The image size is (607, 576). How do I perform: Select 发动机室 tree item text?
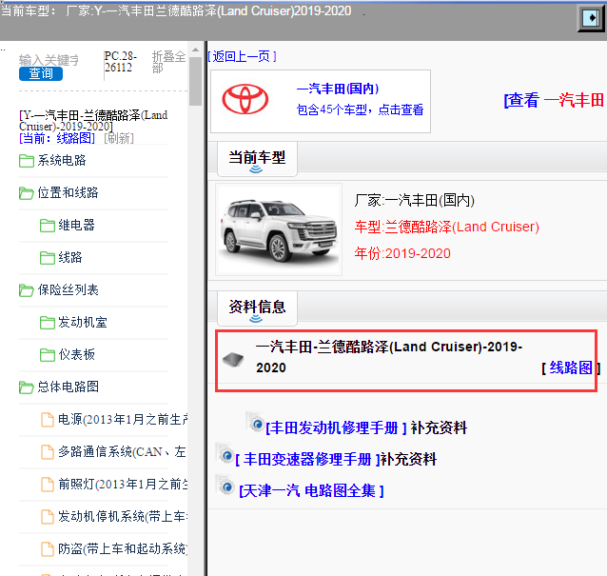(83, 323)
